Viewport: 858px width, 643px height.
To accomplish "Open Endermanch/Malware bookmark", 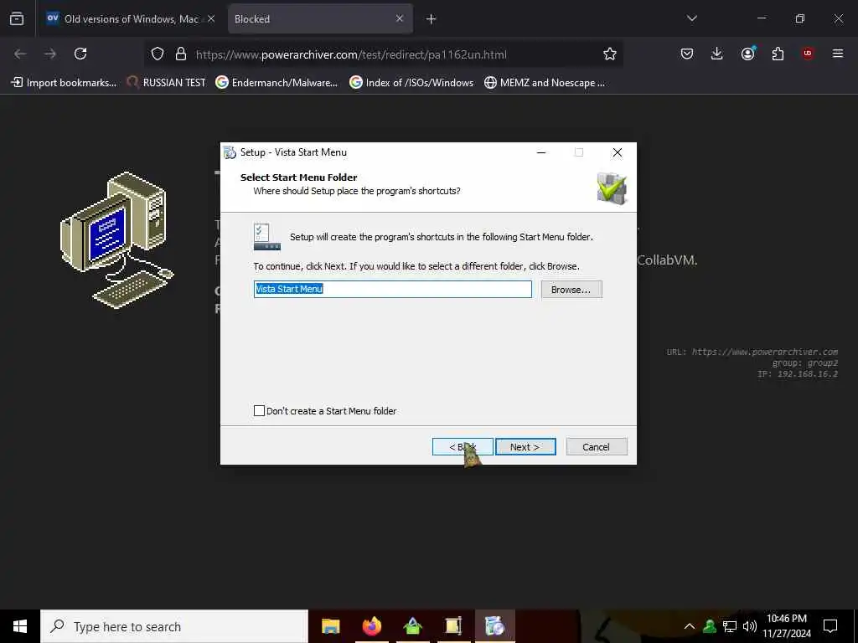I will click(x=277, y=83).
